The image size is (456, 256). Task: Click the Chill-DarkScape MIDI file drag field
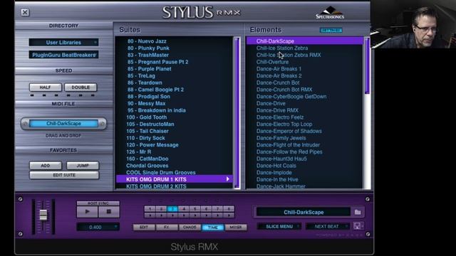pos(63,124)
